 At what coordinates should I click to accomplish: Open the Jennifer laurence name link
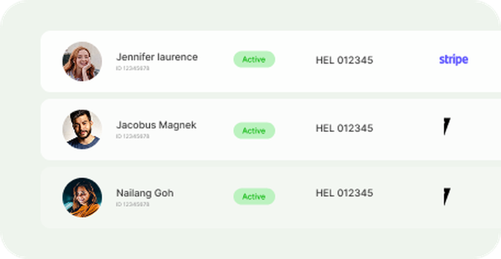[x=157, y=57]
